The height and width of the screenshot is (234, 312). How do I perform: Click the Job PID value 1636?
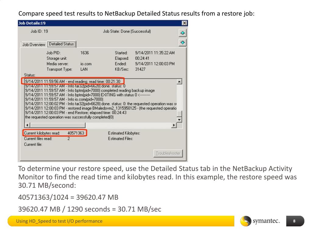click(x=85, y=53)
